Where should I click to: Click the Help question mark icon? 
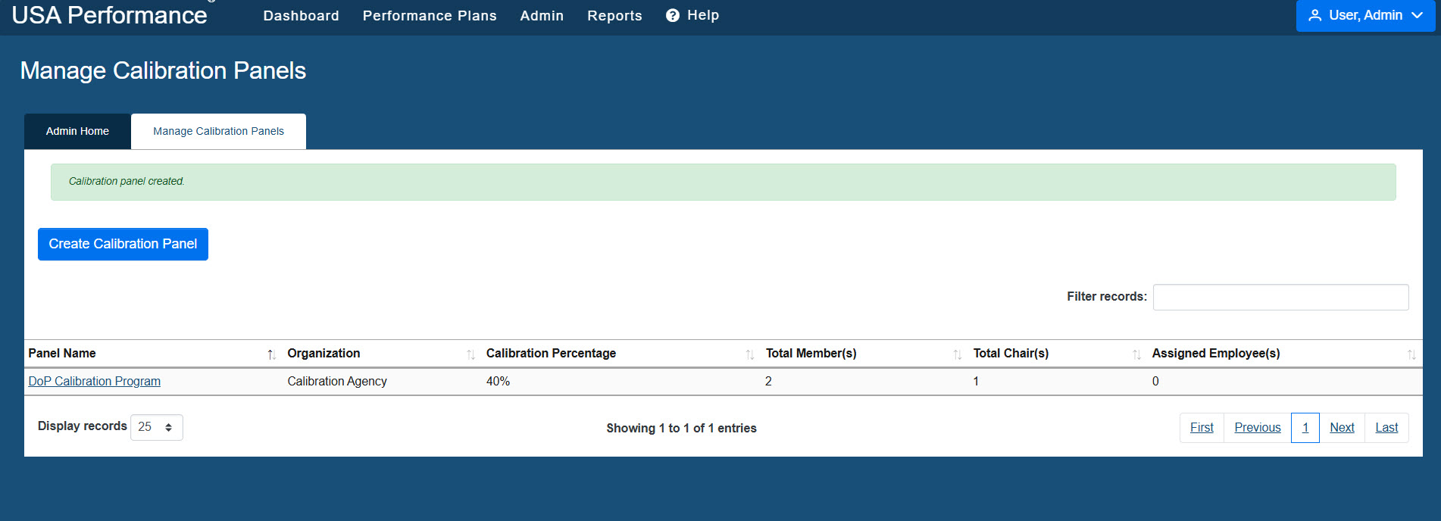click(x=672, y=15)
